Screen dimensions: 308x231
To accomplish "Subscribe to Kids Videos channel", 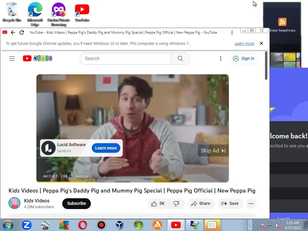I will (76, 203).
